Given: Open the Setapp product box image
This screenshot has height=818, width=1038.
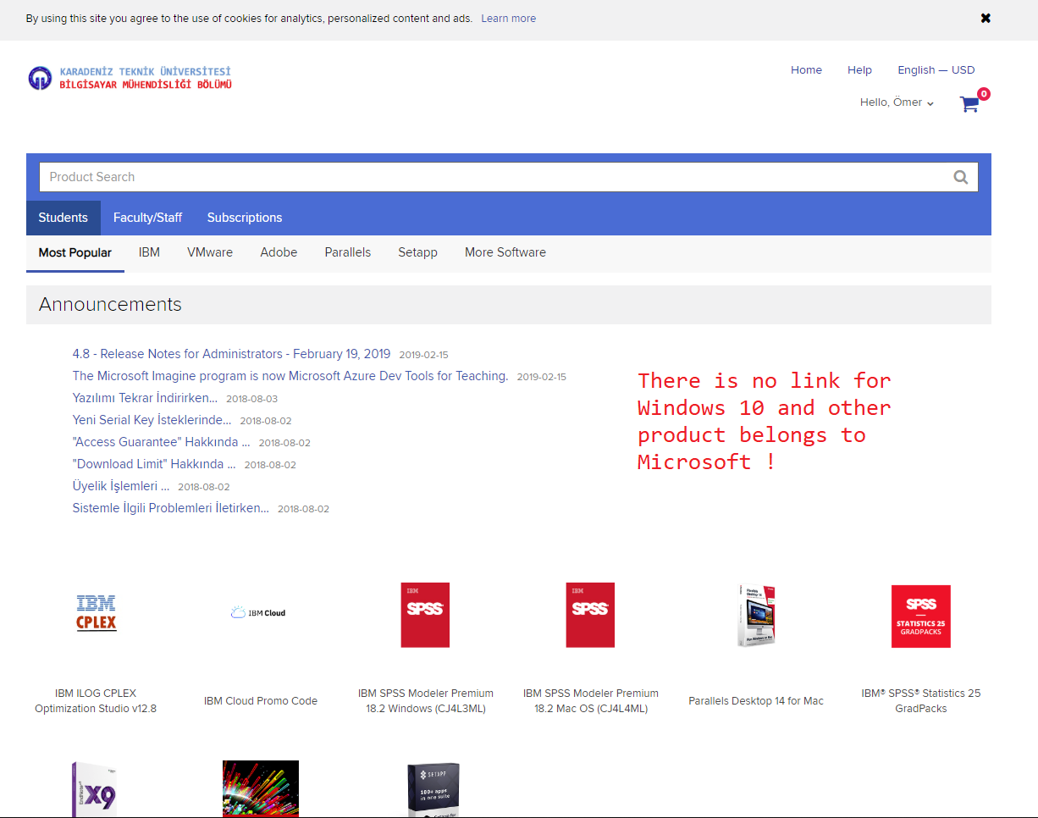Looking at the screenshot, I should (433, 789).
